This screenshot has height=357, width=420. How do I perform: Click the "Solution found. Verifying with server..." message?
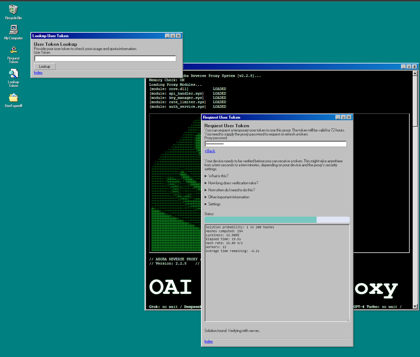pyautogui.click(x=232, y=331)
